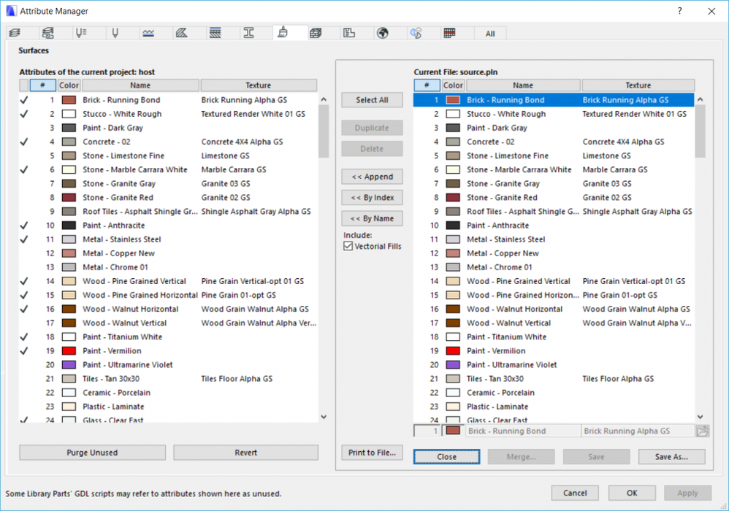Screen dimensions: 729x511
Task: Click the By Index button
Action: click(372, 197)
